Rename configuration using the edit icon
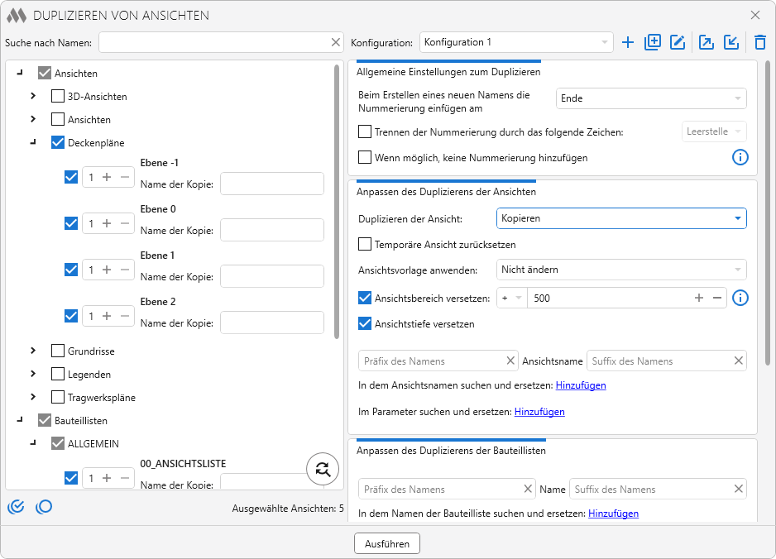This screenshot has height=559, width=776. click(x=678, y=42)
